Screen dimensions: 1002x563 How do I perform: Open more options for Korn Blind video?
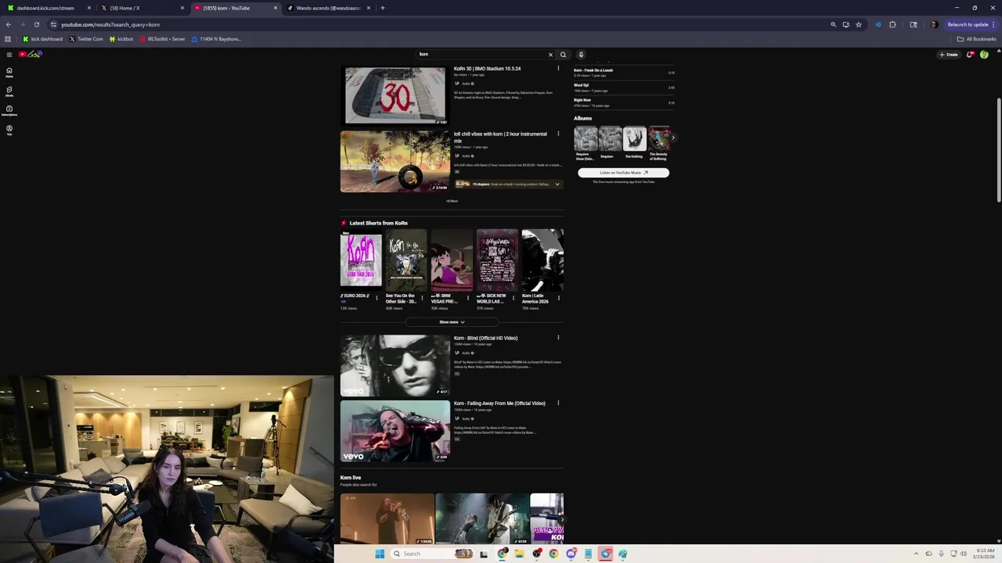pos(558,338)
